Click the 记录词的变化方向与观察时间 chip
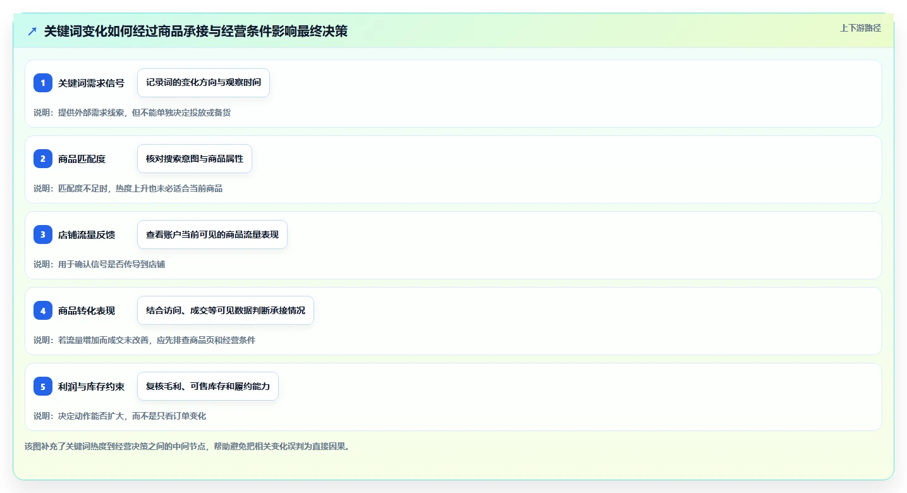Viewport: 907px width, 493px height. [x=204, y=83]
